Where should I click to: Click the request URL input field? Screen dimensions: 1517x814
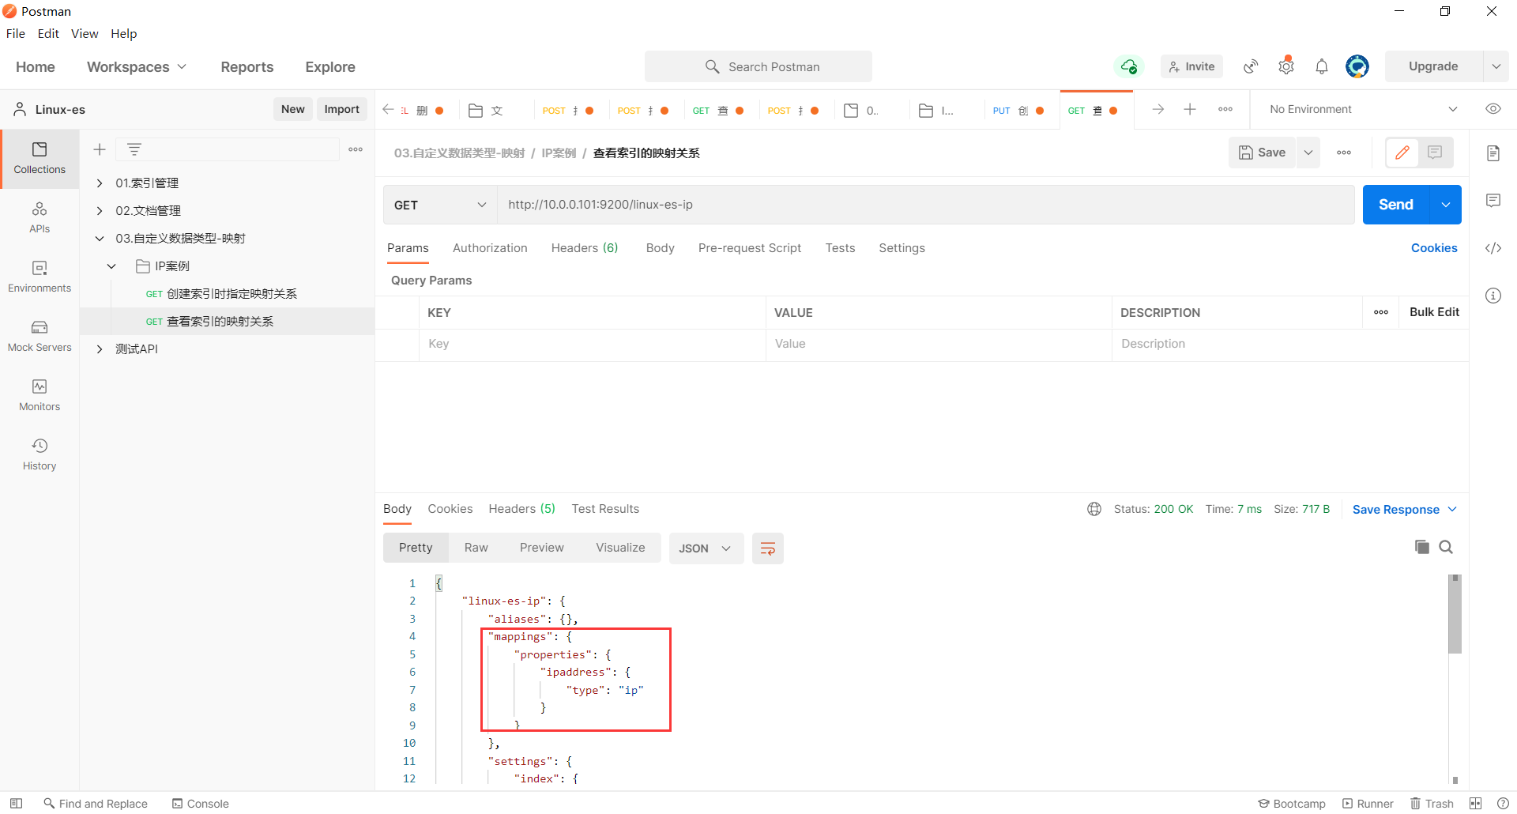pyautogui.click(x=926, y=205)
